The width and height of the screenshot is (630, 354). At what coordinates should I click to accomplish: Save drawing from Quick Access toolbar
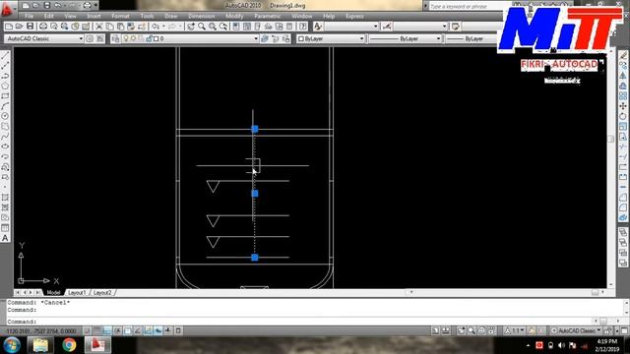47,6
